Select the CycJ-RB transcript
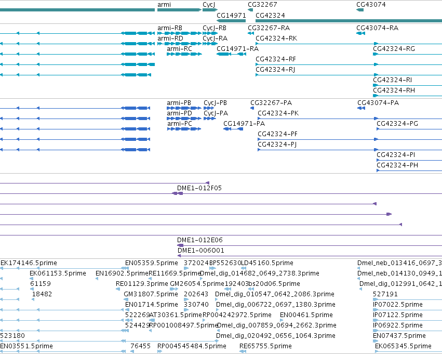Image resolution: width=442 pixels, height=354 pixels. (x=210, y=33)
